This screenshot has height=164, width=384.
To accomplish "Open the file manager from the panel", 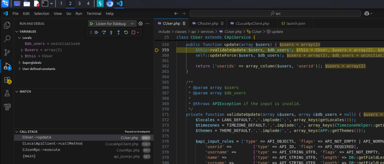I will point(27,3).
